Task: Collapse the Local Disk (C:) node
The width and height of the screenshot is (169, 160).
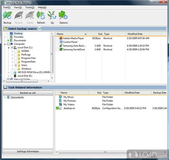Action: (9, 48)
